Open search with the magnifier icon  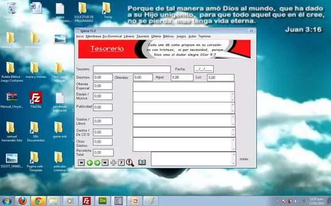click(130, 163)
